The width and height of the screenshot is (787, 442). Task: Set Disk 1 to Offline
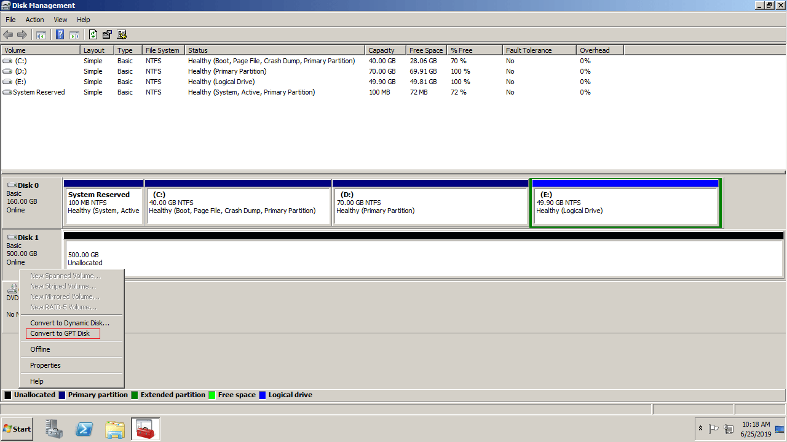40,349
